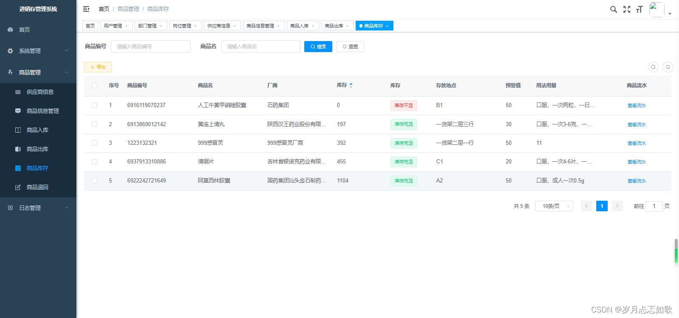Select page 1 in pagination
The height and width of the screenshot is (318, 679).
602,206
